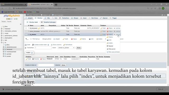Click Kirim next to column position dropdown
The height and width of the screenshot is (95, 169).
click(x=79, y=48)
